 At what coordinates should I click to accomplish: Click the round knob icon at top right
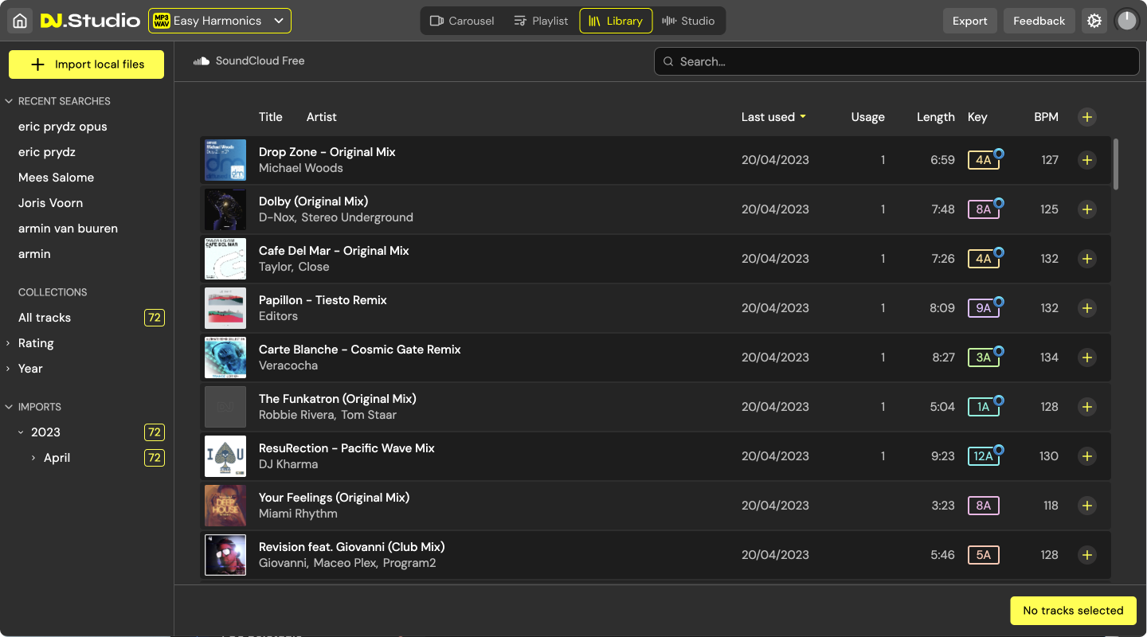tap(1126, 21)
